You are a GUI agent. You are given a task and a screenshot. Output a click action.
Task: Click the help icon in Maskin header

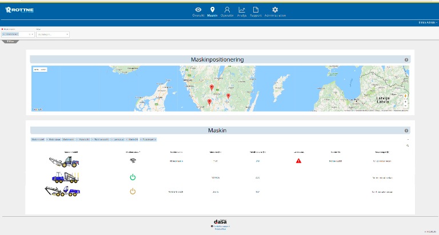point(406,131)
